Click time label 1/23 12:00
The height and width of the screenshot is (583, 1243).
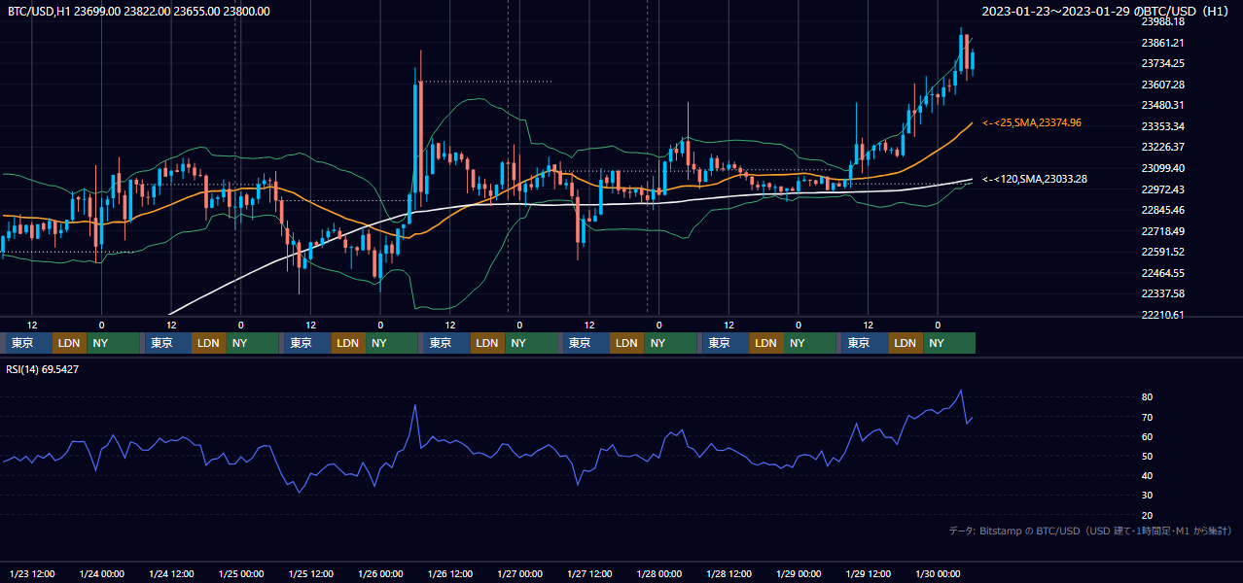pyautogui.click(x=32, y=573)
